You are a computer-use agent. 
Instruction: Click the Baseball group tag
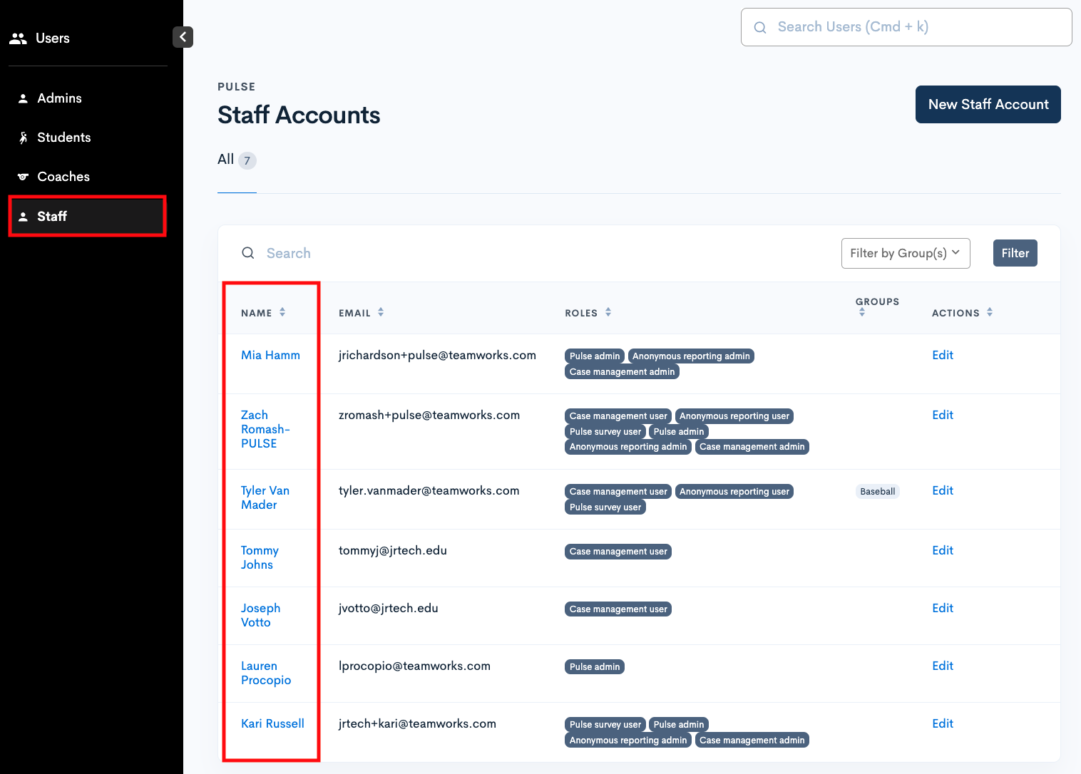[878, 491]
